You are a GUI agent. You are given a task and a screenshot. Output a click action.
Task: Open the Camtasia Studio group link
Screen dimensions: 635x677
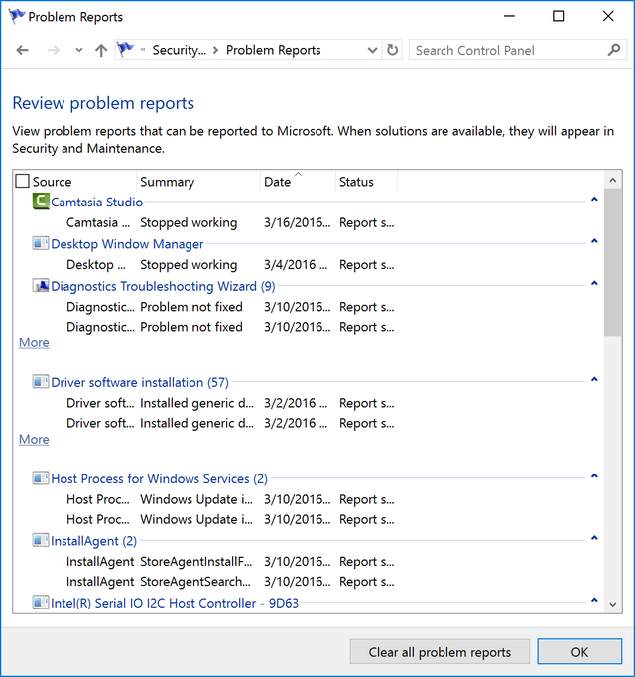pos(96,203)
